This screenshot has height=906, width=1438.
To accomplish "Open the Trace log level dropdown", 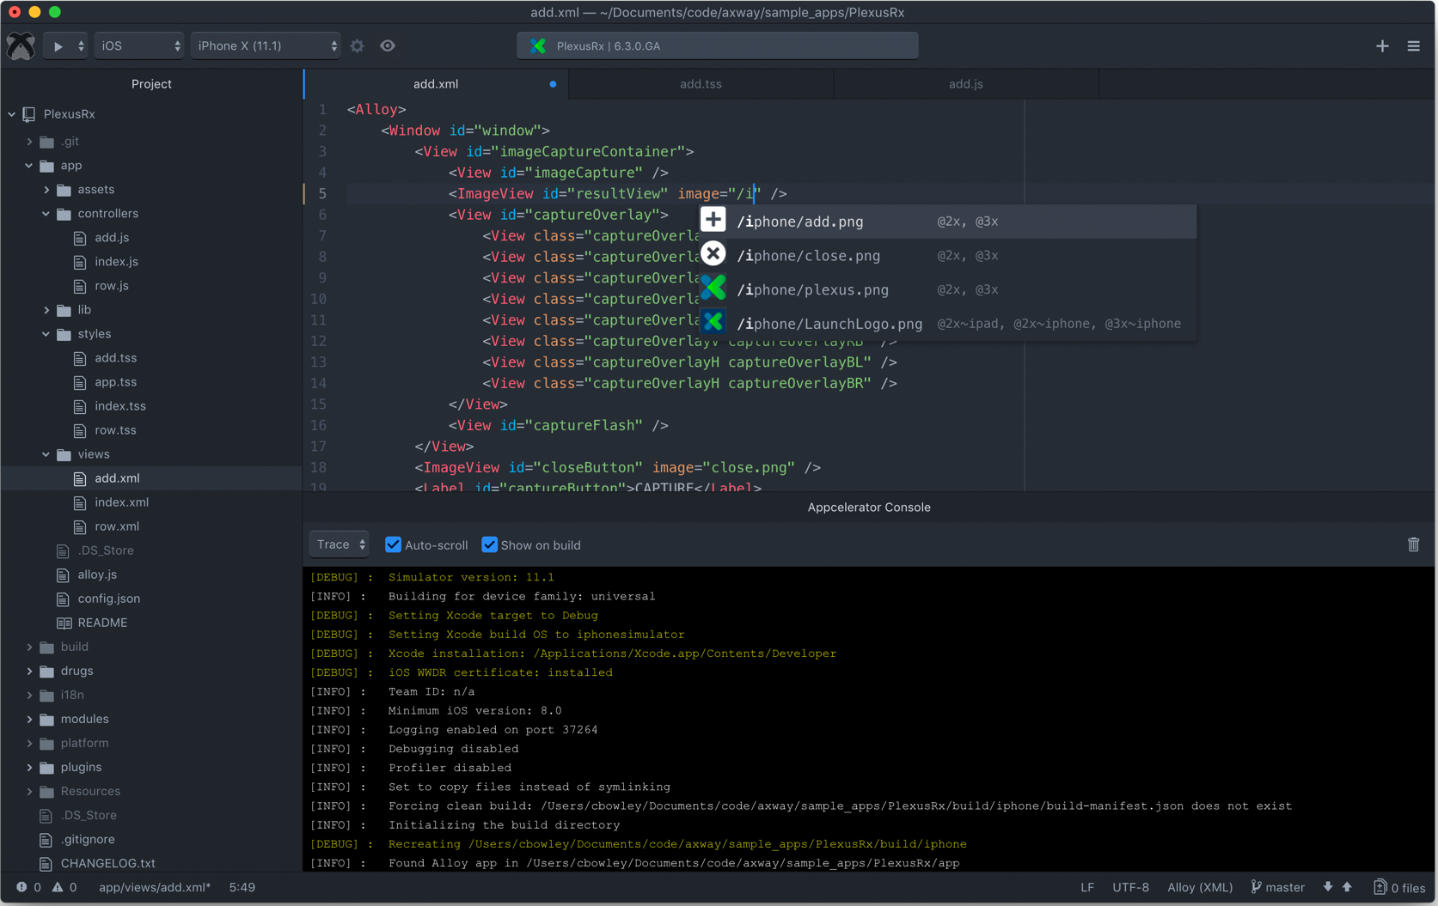I will (338, 544).
